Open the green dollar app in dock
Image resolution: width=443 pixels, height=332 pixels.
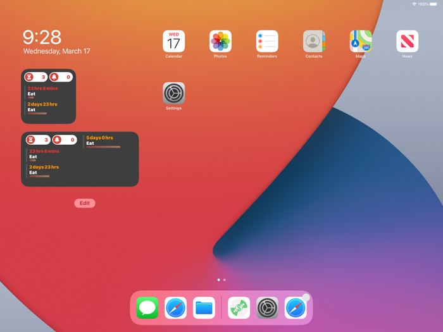click(239, 308)
